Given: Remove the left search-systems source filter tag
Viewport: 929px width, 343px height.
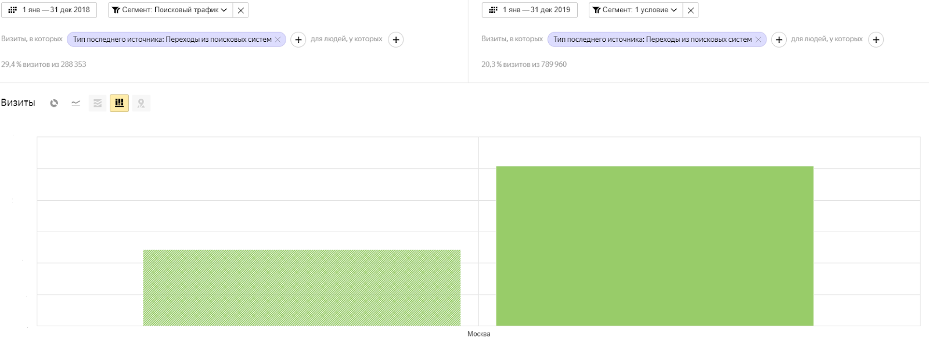Looking at the screenshot, I should pos(278,39).
